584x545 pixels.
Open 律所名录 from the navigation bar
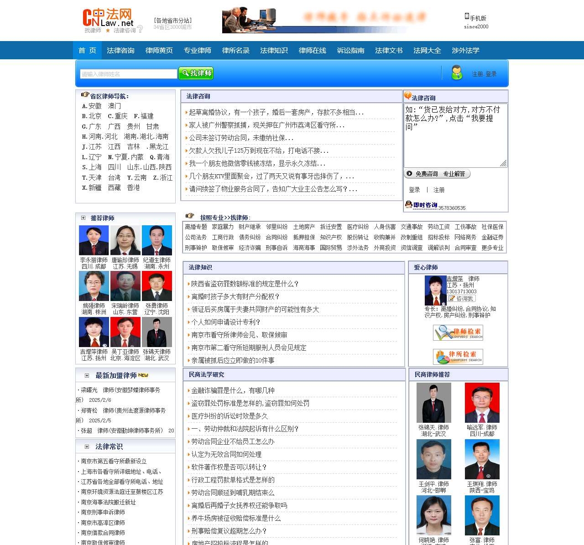tap(235, 50)
